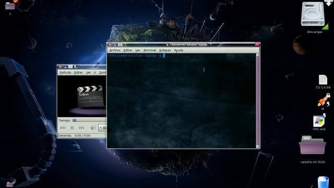Open the Archivo menu in the terminal
Viewport: 334px width, 188px height.
click(115, 50)
